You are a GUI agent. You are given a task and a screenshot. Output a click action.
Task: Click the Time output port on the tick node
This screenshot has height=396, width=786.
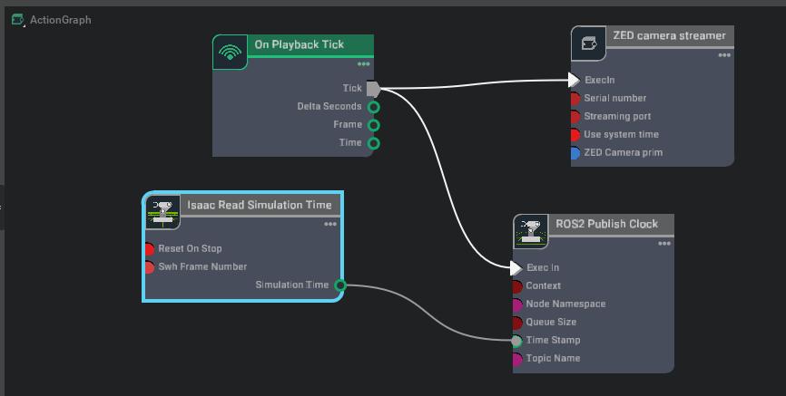click(x=373, y=144)
